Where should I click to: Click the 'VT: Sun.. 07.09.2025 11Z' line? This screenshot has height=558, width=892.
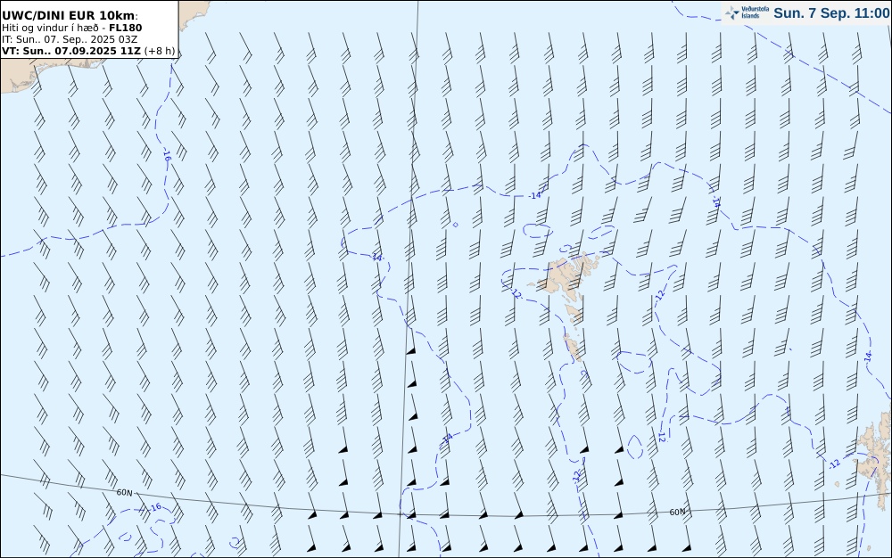(88, 51)
